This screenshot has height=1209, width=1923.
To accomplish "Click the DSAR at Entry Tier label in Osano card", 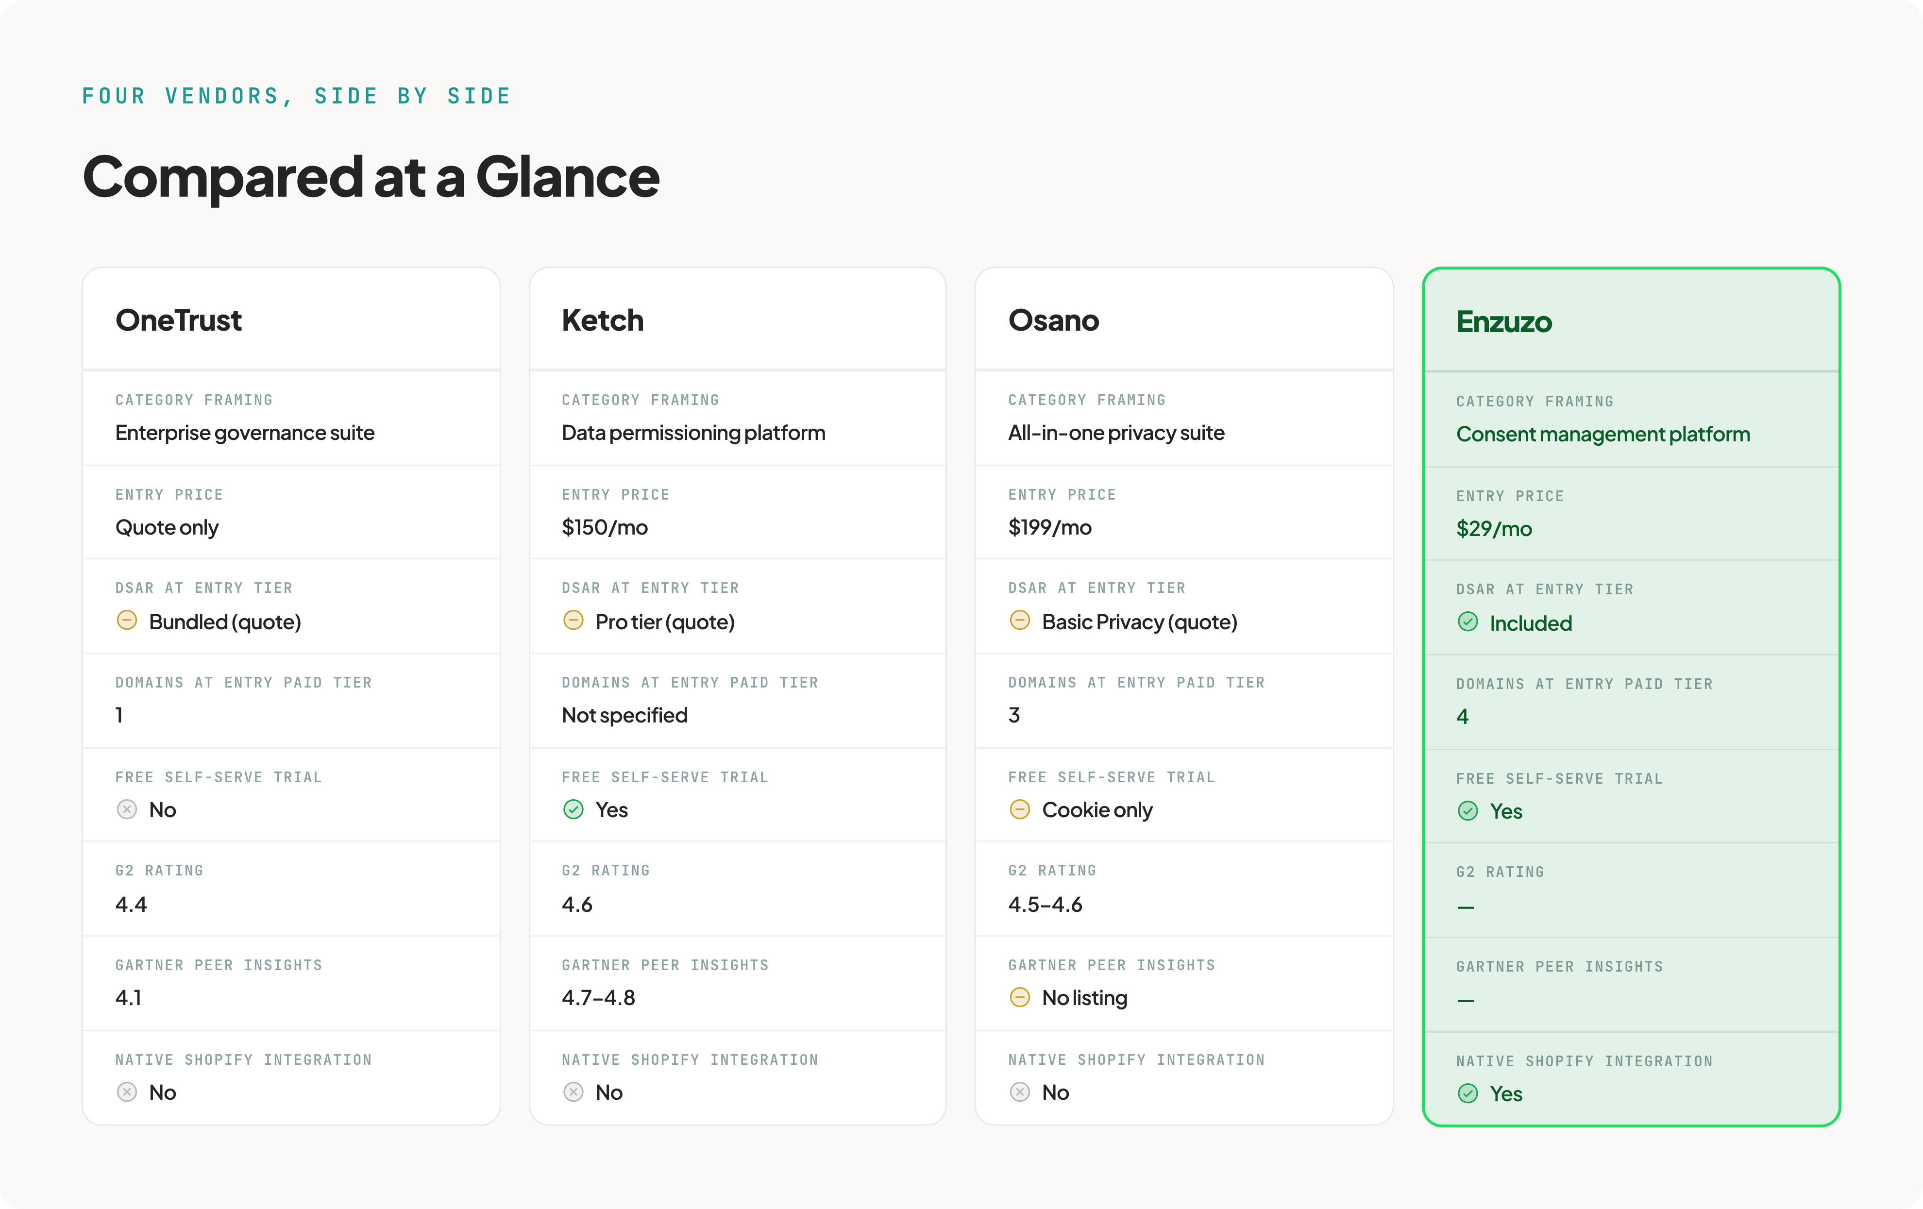I will coord(1096,588).
